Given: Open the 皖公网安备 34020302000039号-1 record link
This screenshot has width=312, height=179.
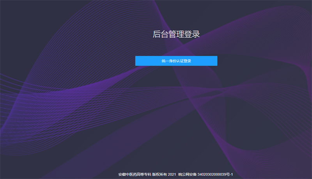Looking at the screenshot, I should [206, 174].
